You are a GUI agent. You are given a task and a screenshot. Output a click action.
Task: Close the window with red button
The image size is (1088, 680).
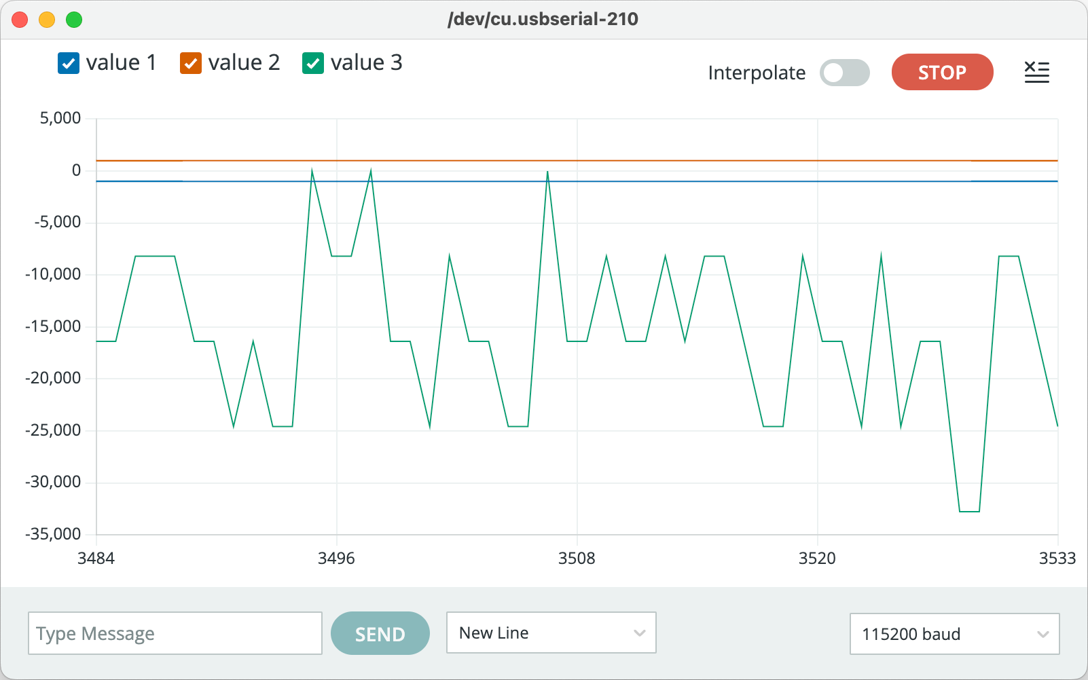click(x=20, y=20)
